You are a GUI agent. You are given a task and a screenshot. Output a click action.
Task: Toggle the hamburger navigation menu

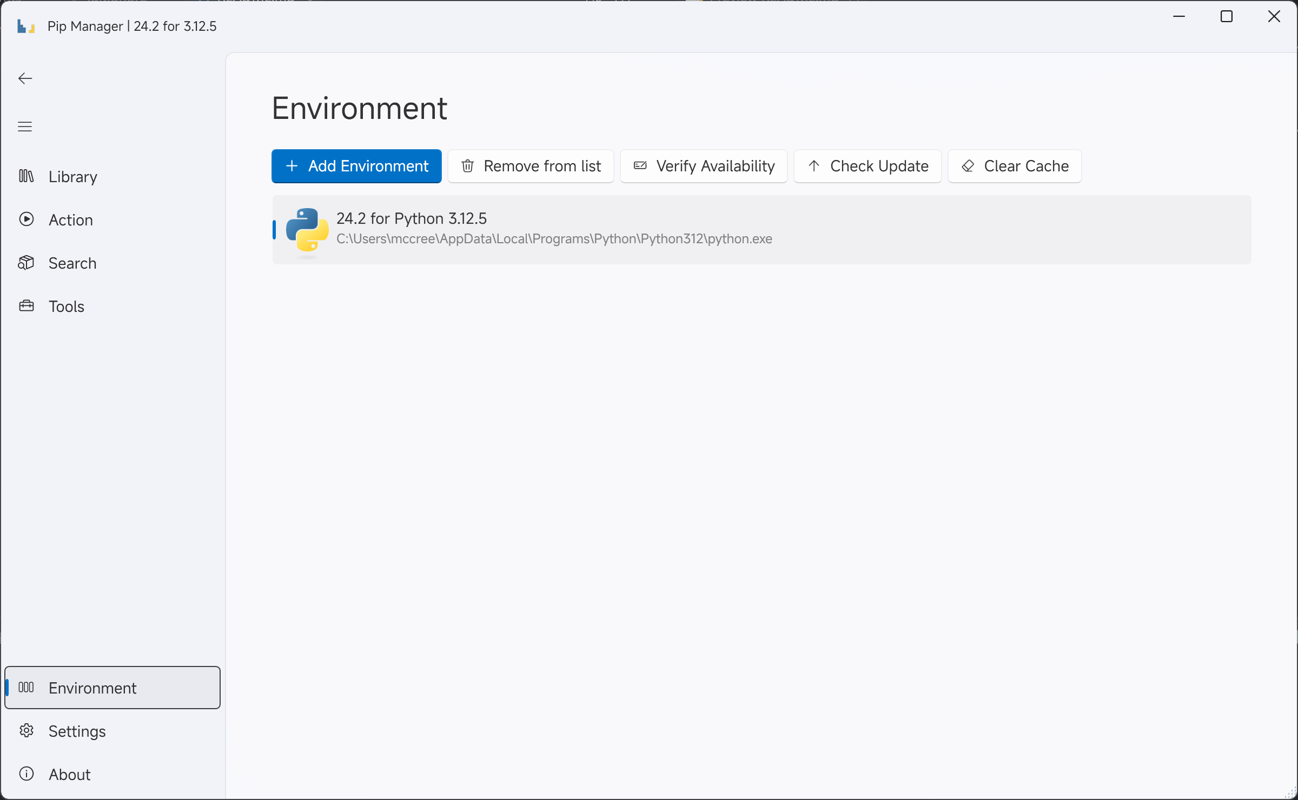(25, 126)
